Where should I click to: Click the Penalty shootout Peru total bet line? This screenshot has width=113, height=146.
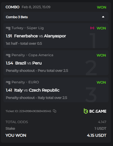37,71
